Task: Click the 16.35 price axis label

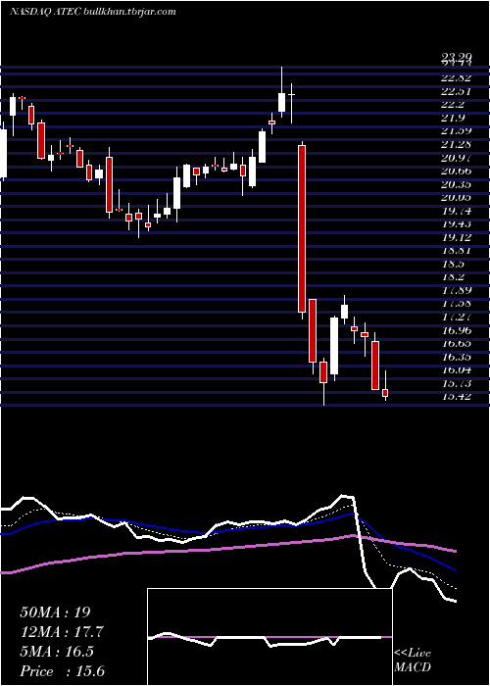Action: 456,358
